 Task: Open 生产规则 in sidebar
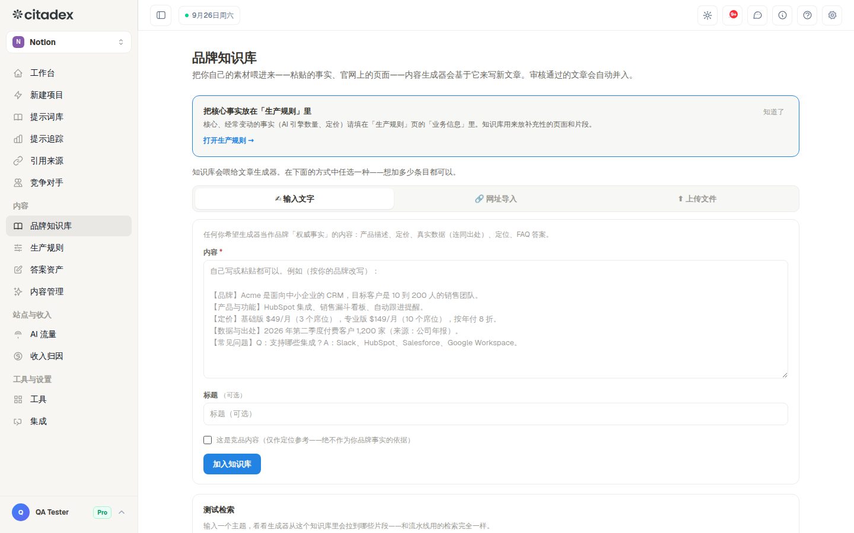point(69,248)
